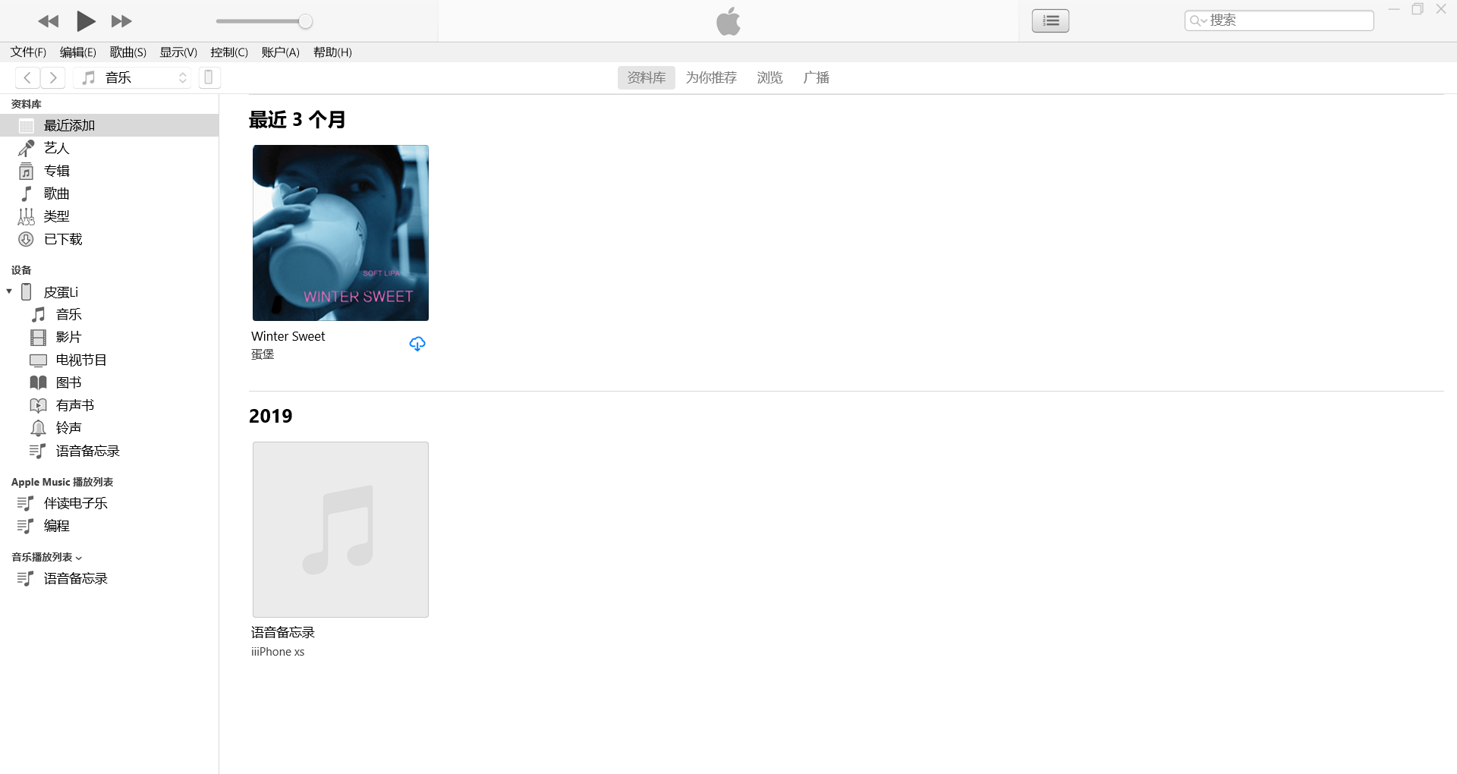Collapse the 皮蛋Li device tree
Screen dimensions: 1457x774
click(x=9, y=291)
